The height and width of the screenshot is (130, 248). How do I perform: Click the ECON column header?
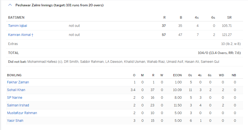tap(177, 75)
